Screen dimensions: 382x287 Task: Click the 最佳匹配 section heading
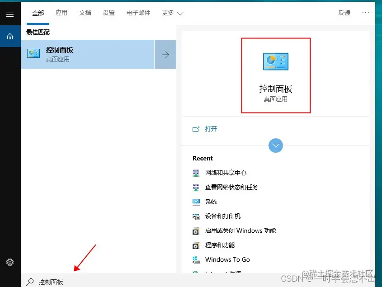pyautogui.click(x=38, y=32)
